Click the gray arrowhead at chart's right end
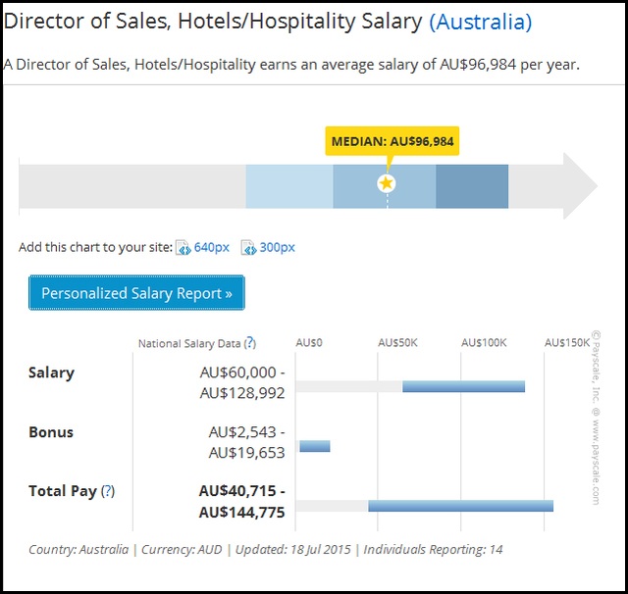Image resolution: width=628 pixels, height=594 pixels. (x=577, y=186)
